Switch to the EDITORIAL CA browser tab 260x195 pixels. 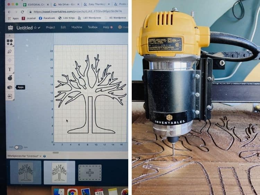pos(36,5)
